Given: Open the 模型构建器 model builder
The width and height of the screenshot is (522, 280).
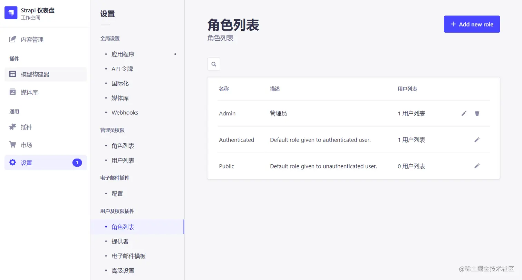Looking at the screenshot, I should (x=46, y=74).
